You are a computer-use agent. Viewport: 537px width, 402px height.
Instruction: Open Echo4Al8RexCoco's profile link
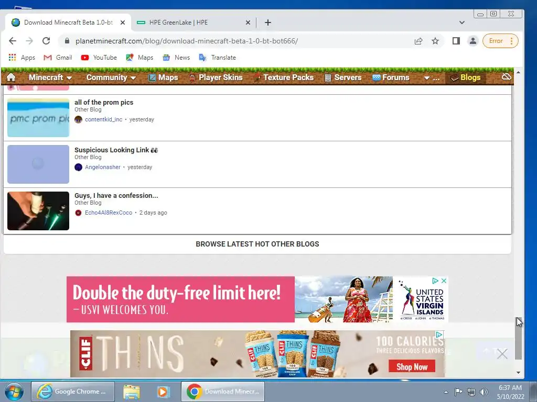[109, 213]
